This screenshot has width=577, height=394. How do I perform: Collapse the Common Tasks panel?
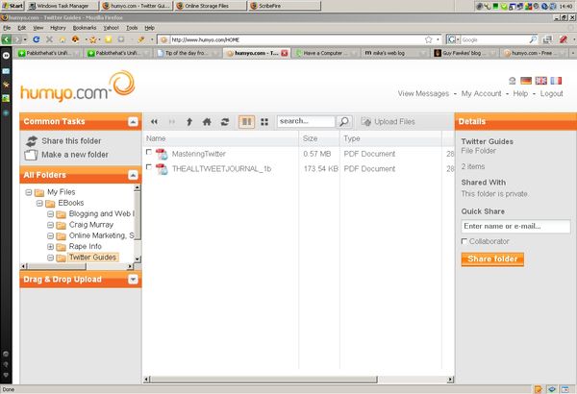(133, 122)
